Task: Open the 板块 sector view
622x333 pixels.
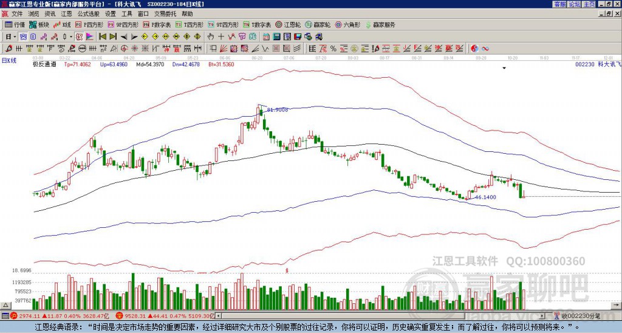Action: coord(39,24)
